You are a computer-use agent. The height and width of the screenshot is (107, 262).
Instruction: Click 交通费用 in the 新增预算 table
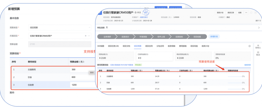(32, 70)
